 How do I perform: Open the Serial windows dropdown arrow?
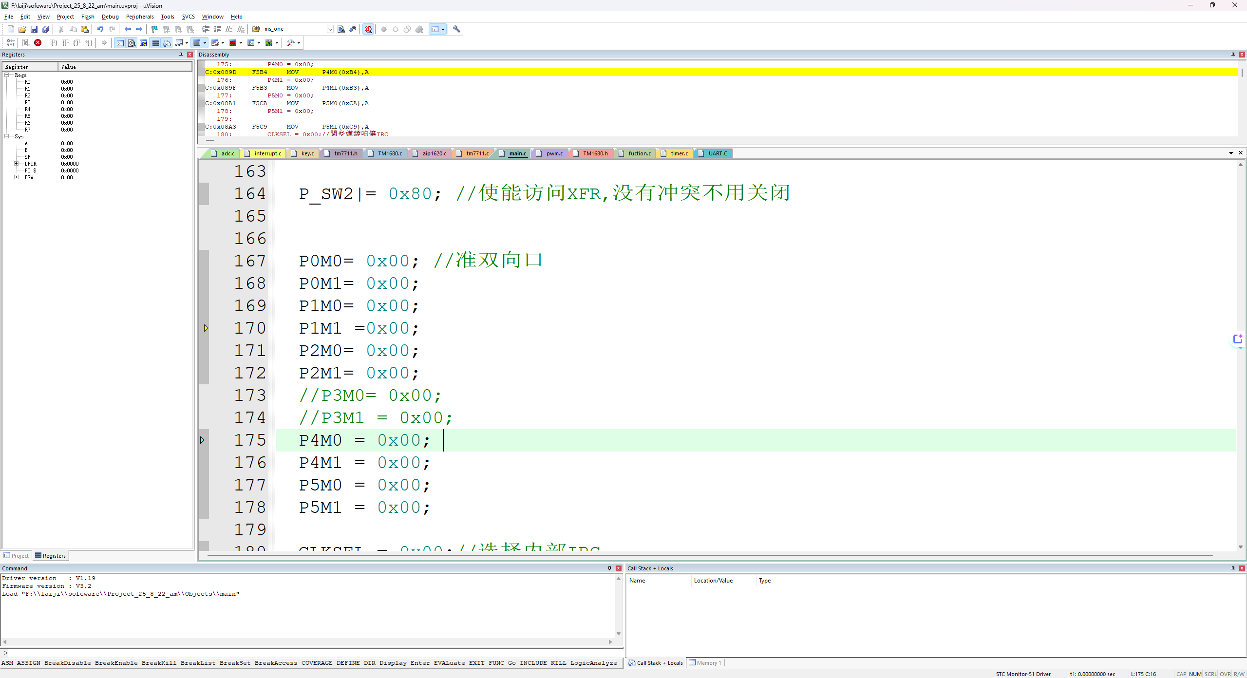pyautogui.click(x=223, y=43)
